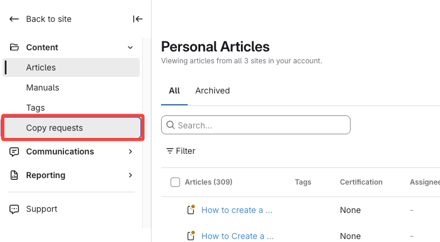The height and width of the screenshot is (242, 440).
Task: Collapse the sidebar with the collapse icon
Action: pyautogui.click(x=138, y=19)
